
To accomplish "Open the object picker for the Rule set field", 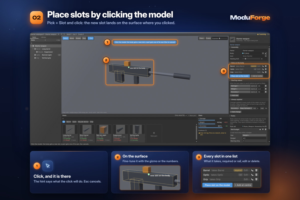I will (266, 126).
